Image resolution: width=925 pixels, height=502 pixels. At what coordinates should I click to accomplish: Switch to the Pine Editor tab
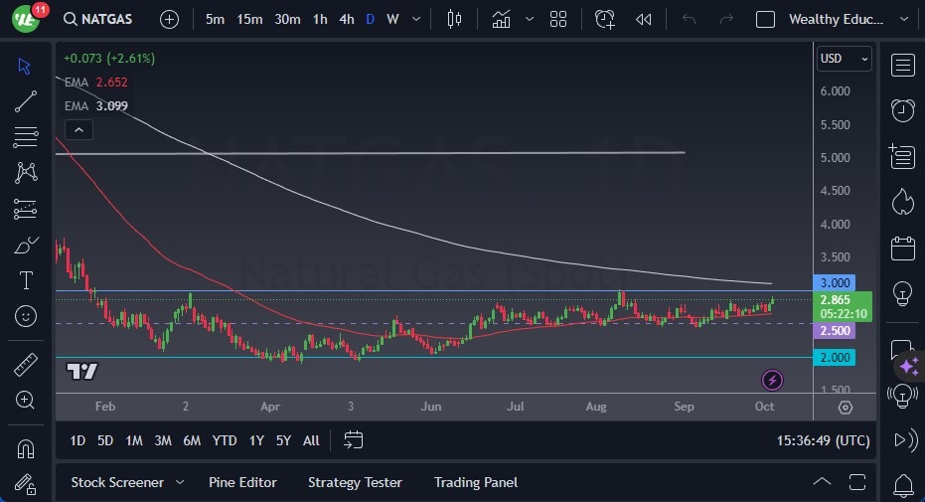pos(242,482)
